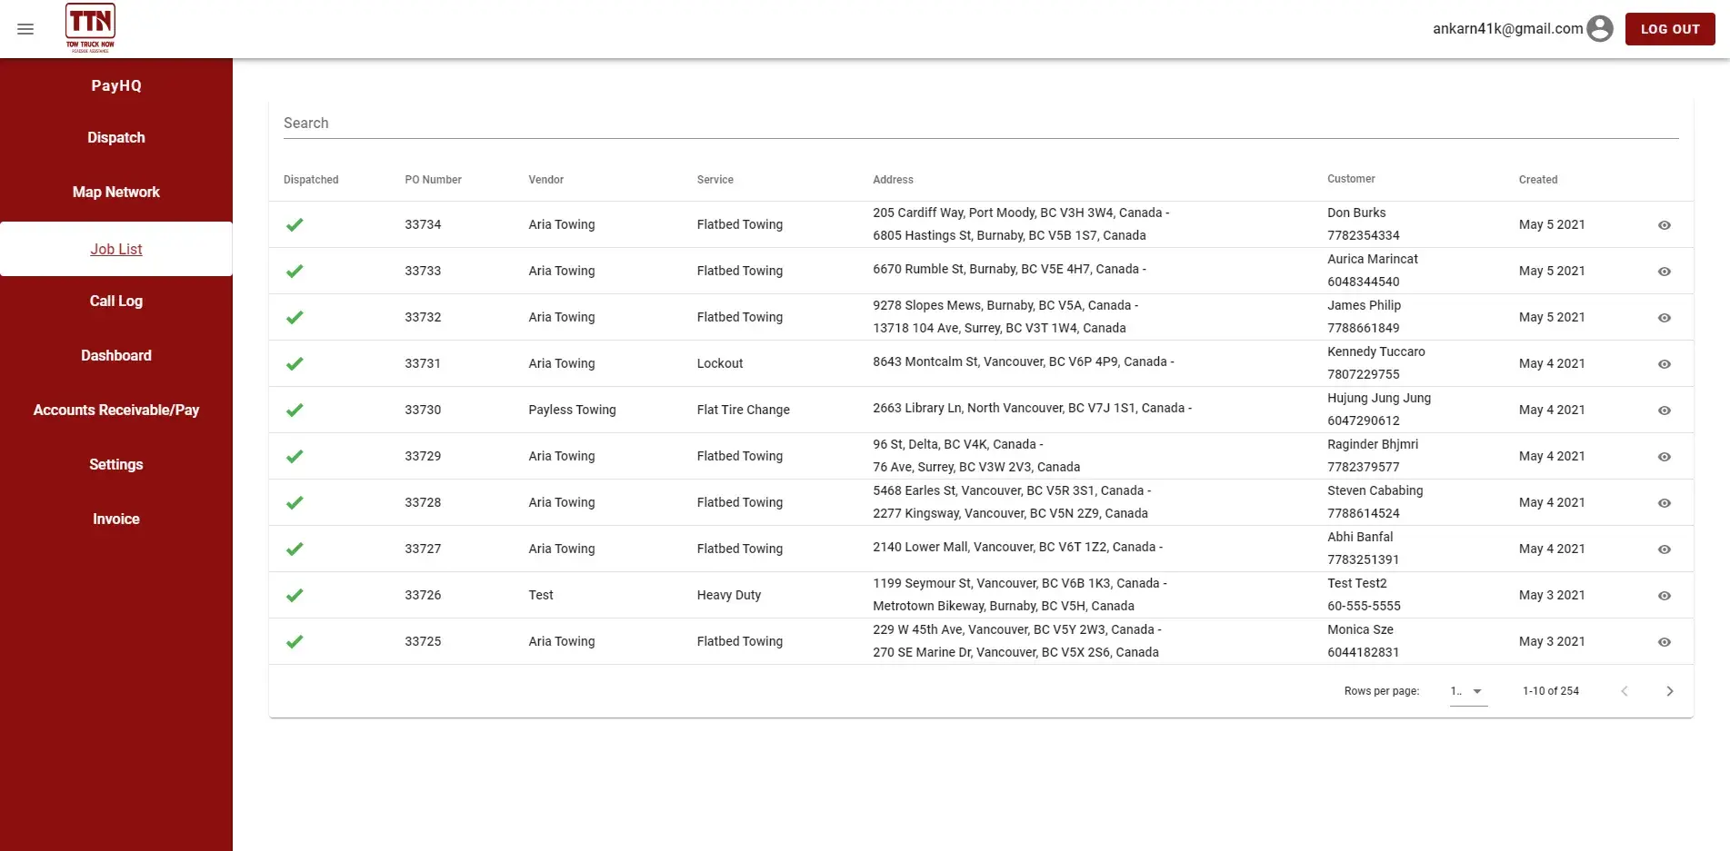Click eye icon for job 33725

click(1664, 642)
